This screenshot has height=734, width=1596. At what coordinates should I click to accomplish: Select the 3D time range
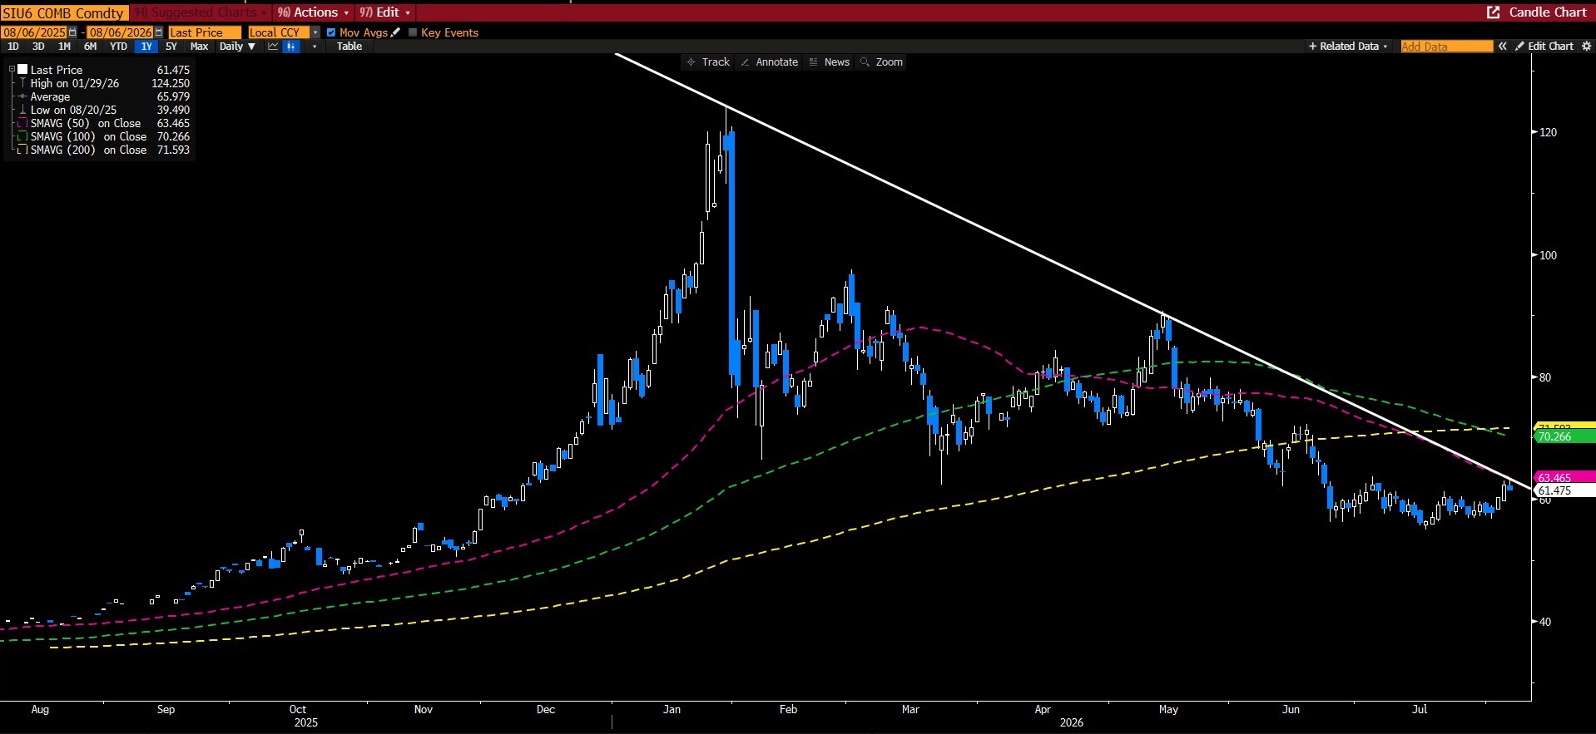38,47
